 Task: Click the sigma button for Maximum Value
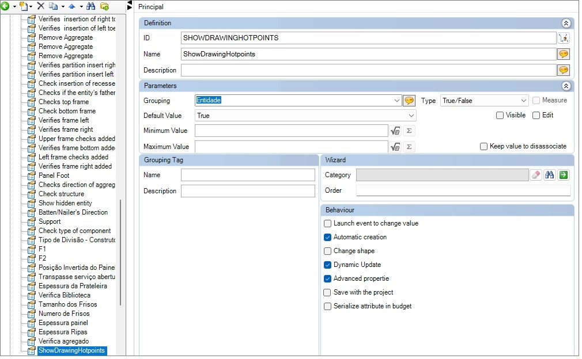click(409, 147)
